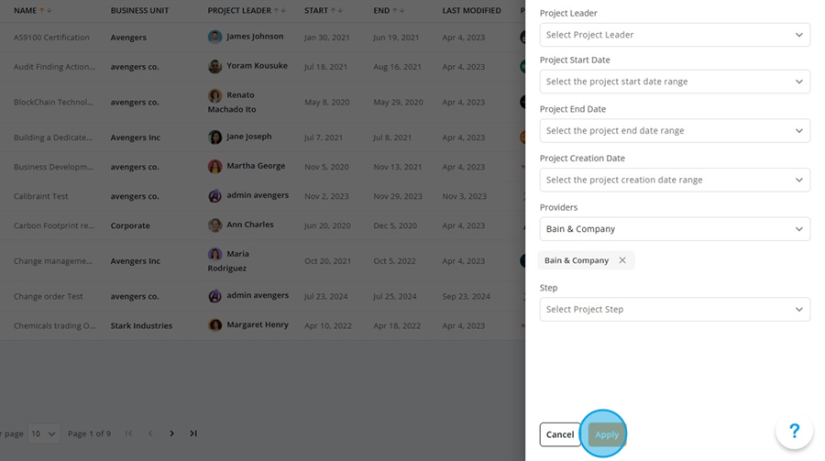The height and width of the screenshot is (461, 825).
Task: Sort by NAME column arrows
Action: click(x=45, y=10)
